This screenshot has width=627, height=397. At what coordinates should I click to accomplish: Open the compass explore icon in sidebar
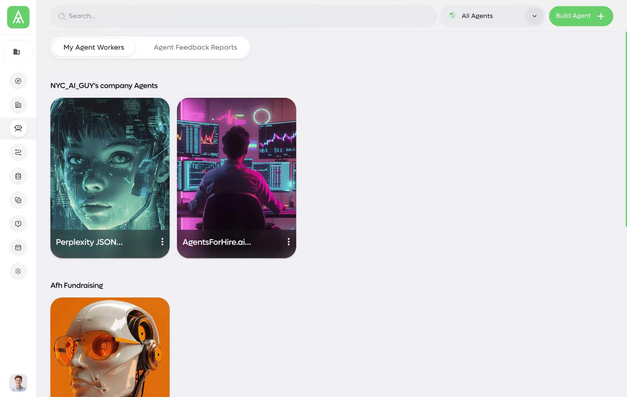click(x=18, y=81)
